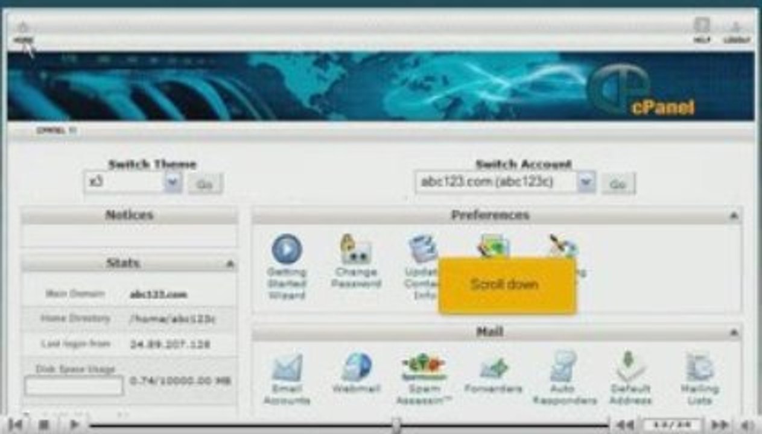The image size is (762, 434).
Task: Go to previous slide in player
Action: [x=624, y=425]
